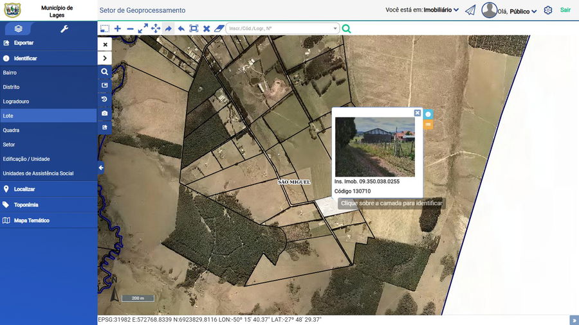
Task: Click the zoom in plus icon
Action: 118,29
